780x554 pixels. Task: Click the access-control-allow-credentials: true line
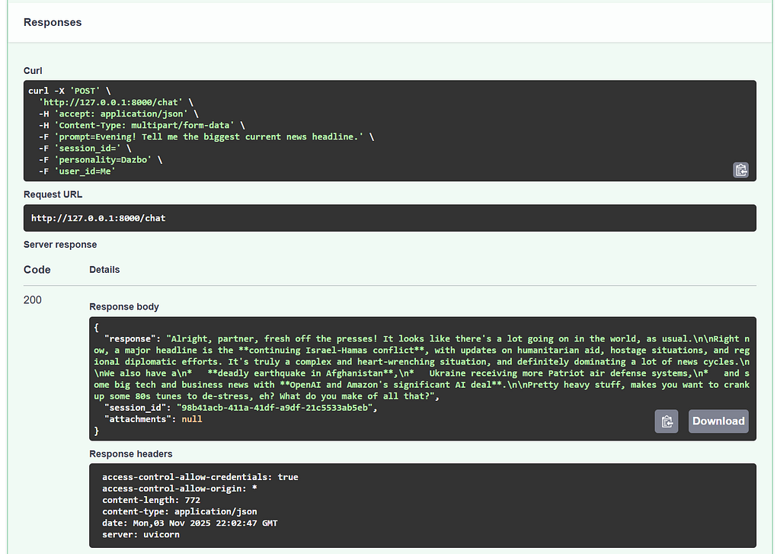click(x=200, y=477)
